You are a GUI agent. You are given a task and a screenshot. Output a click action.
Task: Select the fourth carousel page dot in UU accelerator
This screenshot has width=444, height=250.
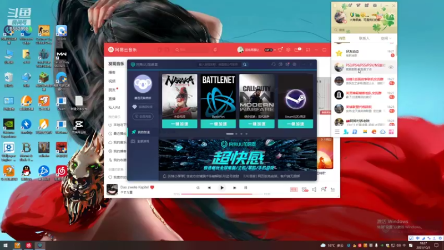click(x=246, y=134)
